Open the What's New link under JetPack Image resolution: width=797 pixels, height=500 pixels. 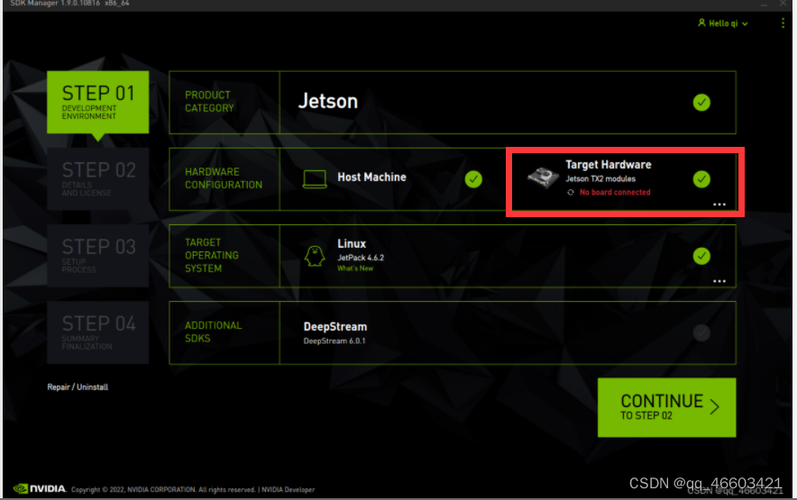pyautogui.click(x=355, y=268)
